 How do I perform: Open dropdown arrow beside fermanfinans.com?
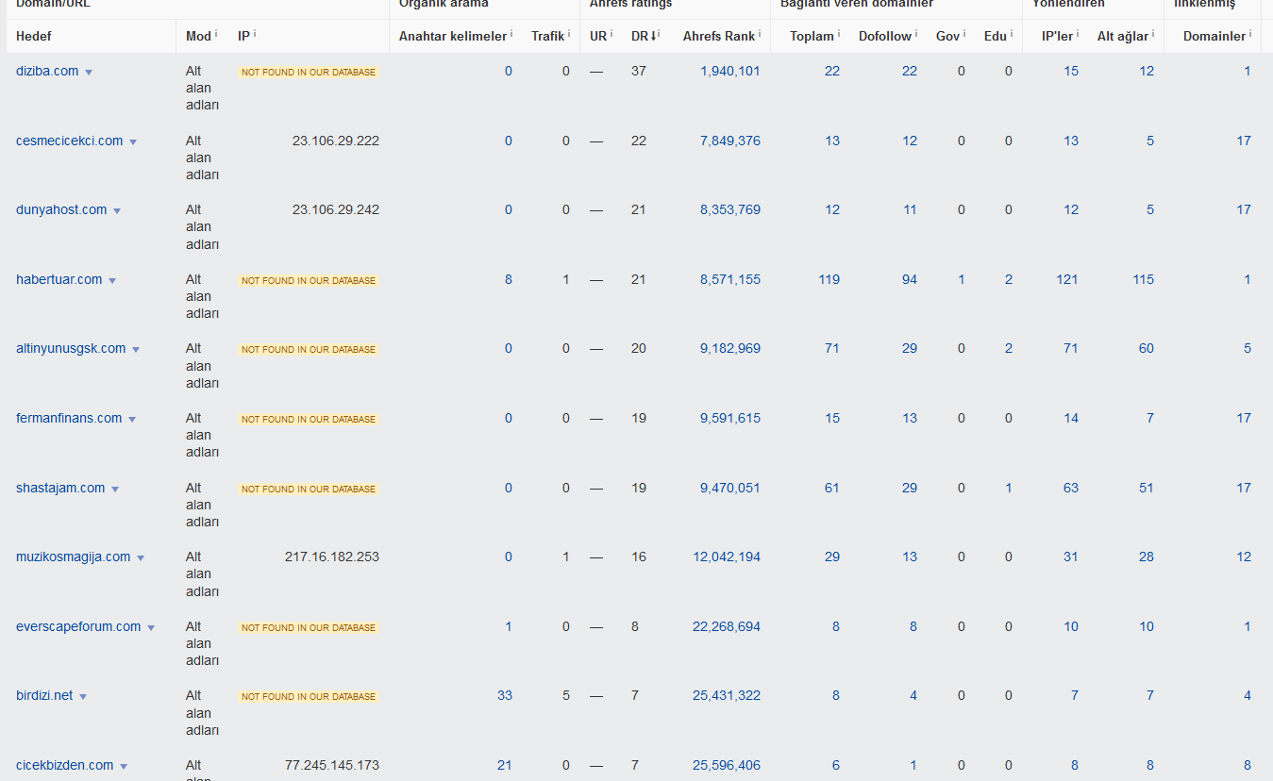[x=132, y=420]
